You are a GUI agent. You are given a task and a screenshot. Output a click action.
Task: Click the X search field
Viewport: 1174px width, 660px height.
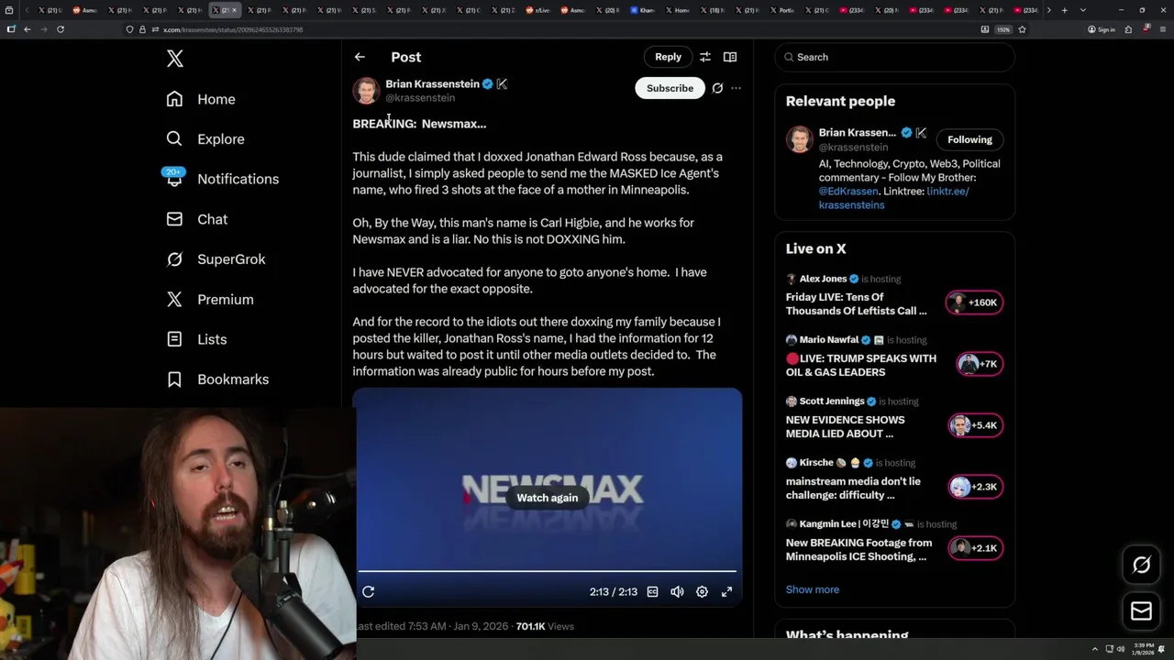[x=895, y=57]
